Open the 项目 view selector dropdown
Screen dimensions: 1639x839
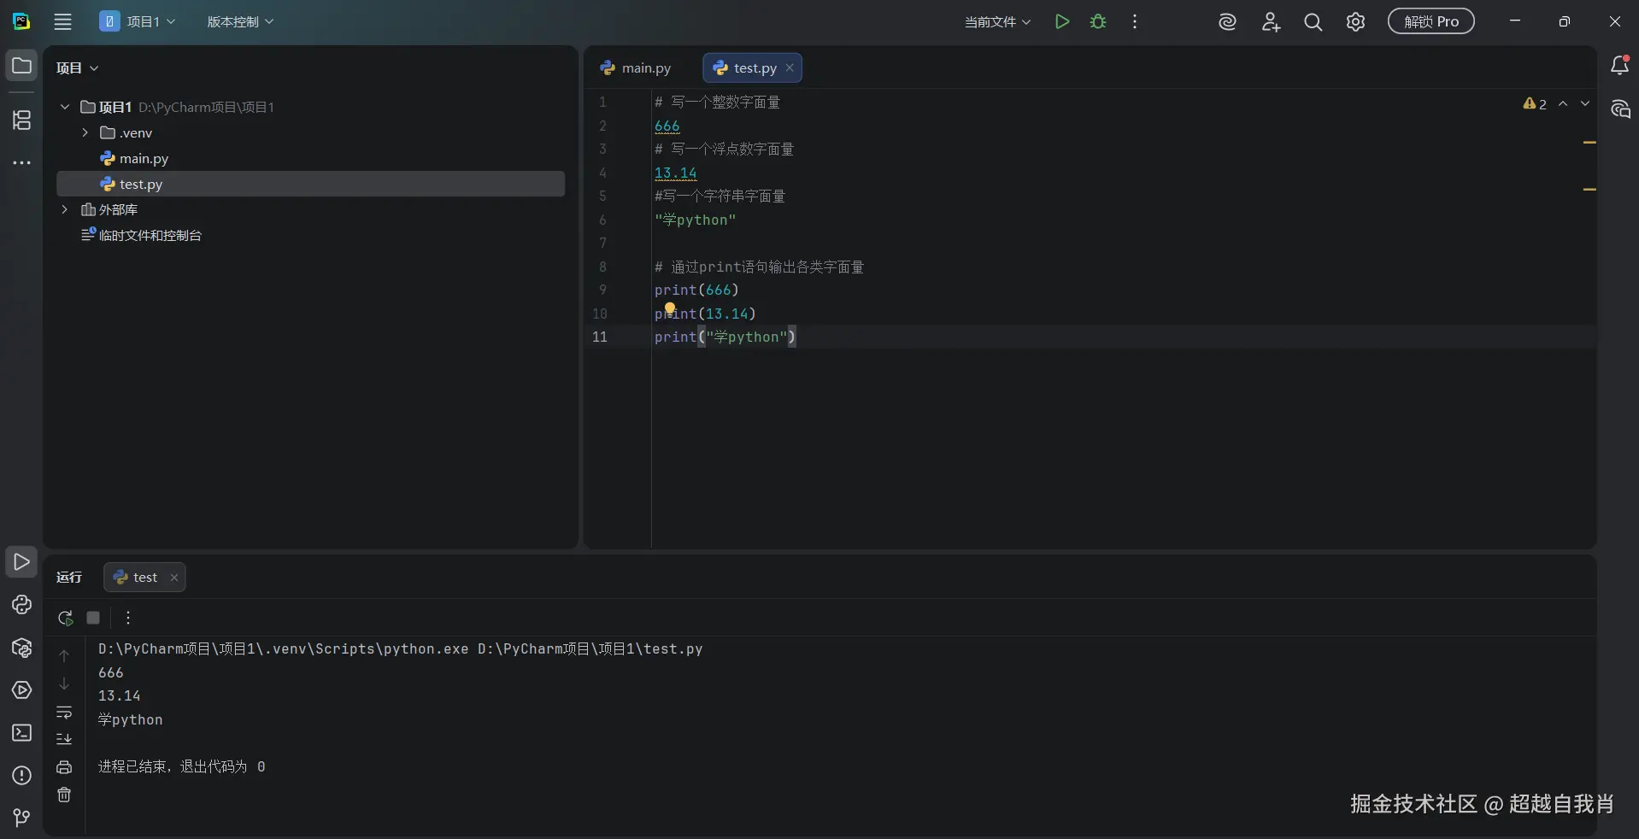click(x=77, y=68)
